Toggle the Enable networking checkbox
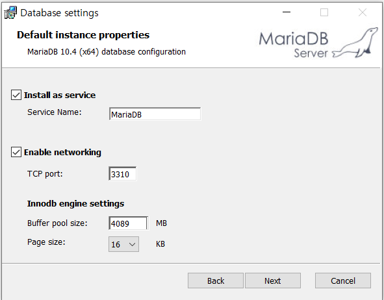 [16, 152]
